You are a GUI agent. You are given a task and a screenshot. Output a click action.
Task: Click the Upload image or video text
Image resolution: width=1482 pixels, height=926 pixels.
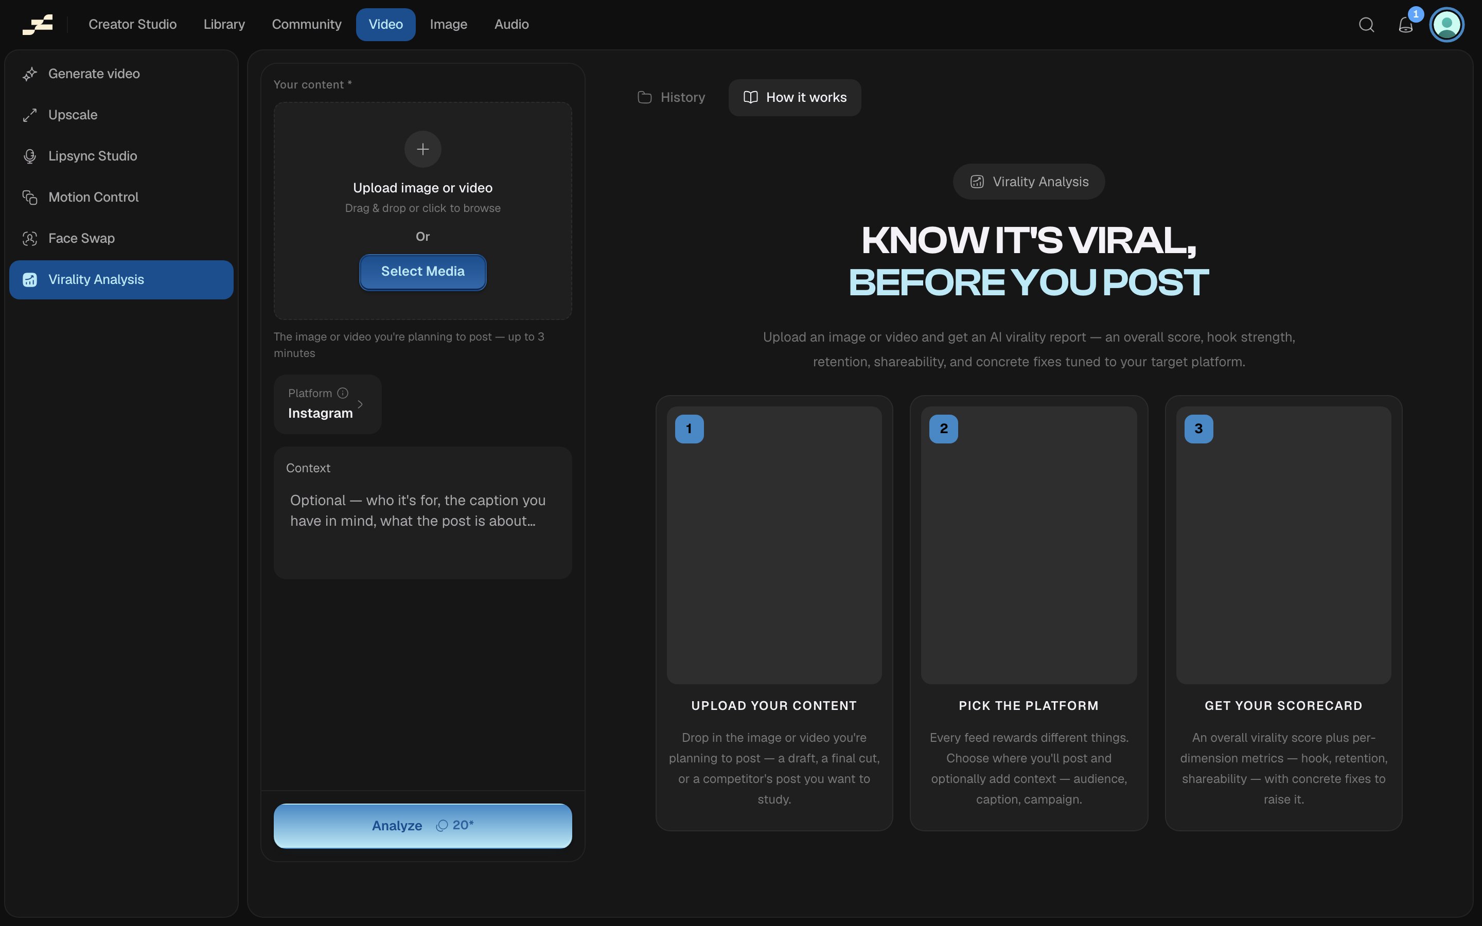tap(422, 188)
